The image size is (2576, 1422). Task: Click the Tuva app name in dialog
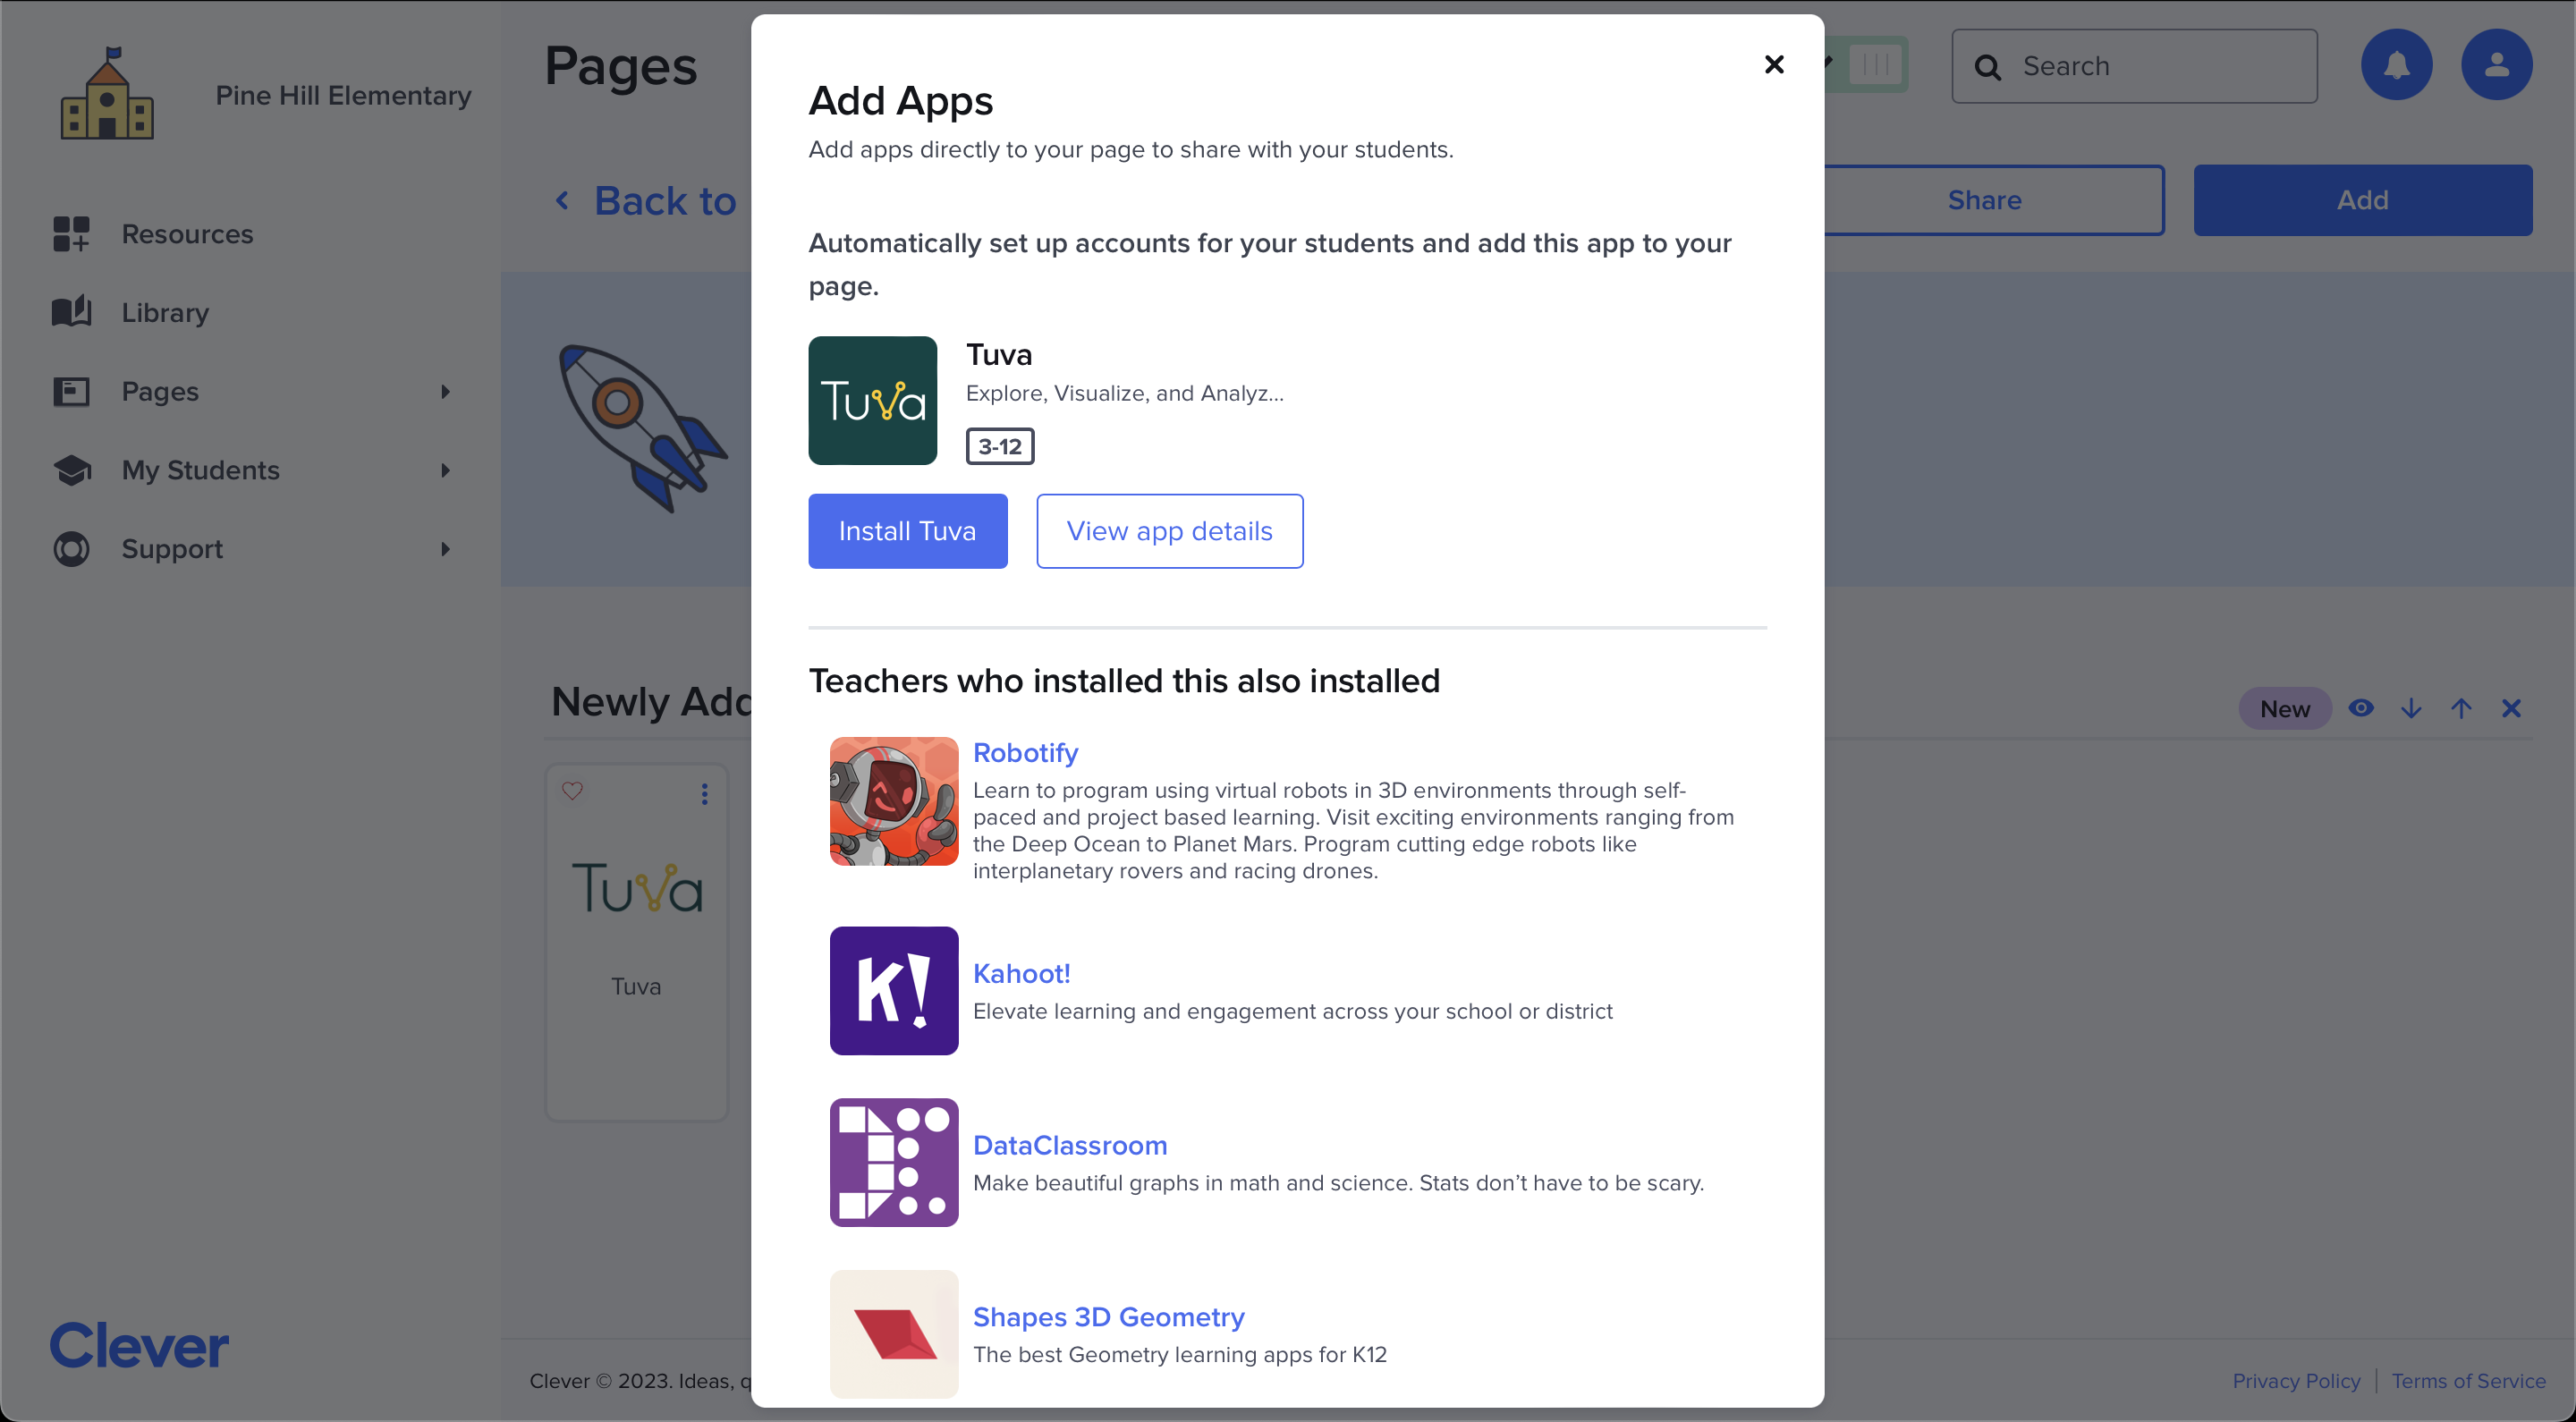(999, 354)
